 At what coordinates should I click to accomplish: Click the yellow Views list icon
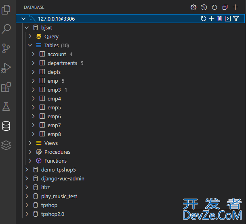click(x=39, y=143)
